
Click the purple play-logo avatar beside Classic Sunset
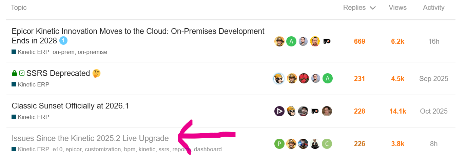coord(279,111)
